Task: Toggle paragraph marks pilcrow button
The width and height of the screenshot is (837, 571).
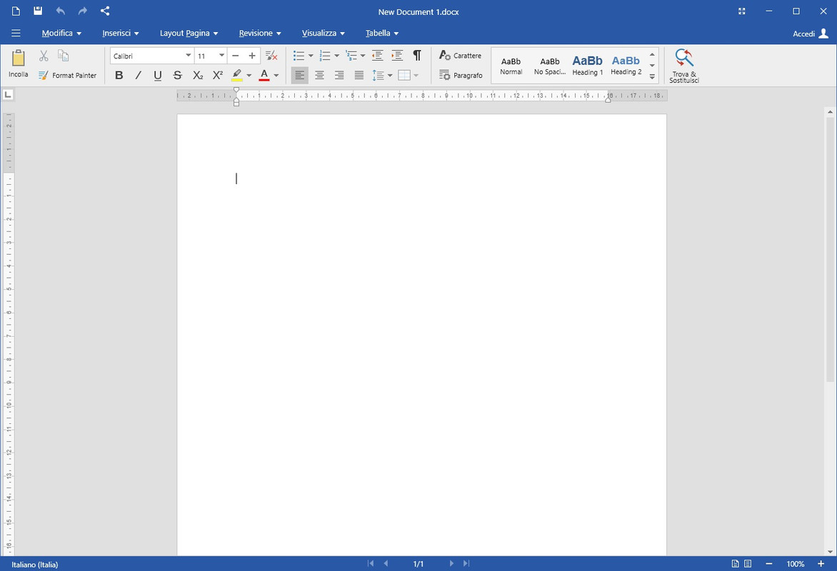Action: tap(417, 56)
